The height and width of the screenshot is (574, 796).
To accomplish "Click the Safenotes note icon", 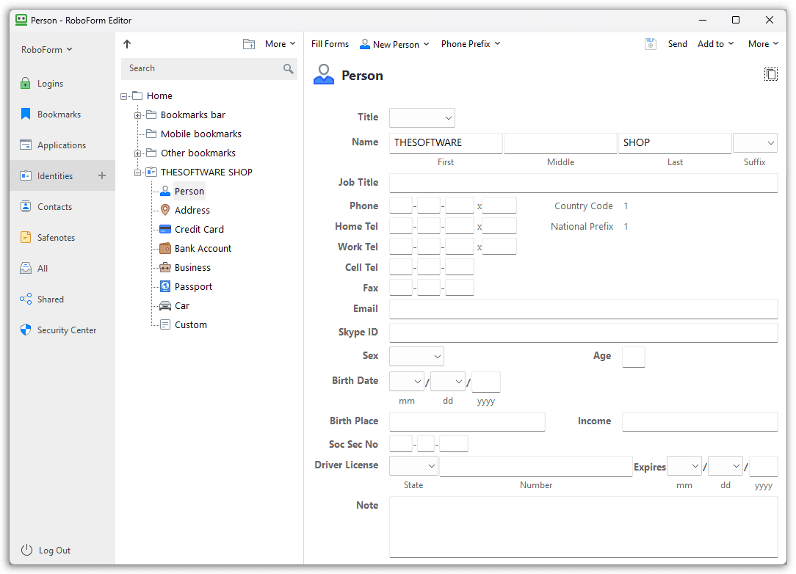I will [26, 238].
